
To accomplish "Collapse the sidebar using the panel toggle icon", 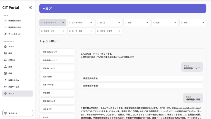I will pyautogui.click(x=31, y=7).
